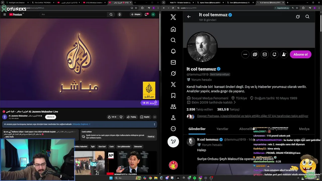Subscribe with white Abone ol button

tap(51, 117)
